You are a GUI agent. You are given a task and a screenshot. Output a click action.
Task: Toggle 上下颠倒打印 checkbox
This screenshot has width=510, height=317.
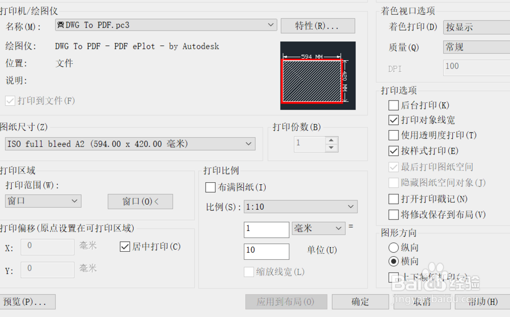pyautogui.click(x=394, y=278)
